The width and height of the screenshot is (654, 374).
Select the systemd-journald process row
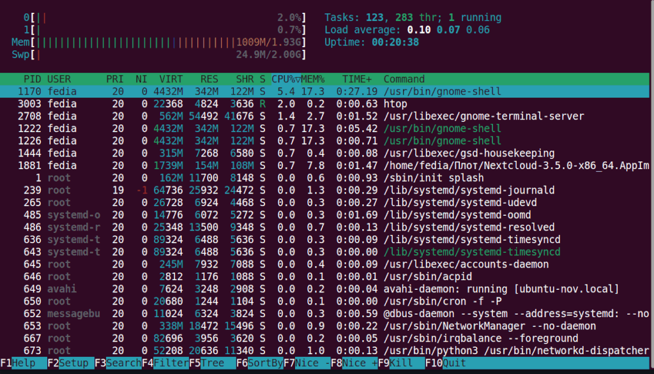pos(324,190)
